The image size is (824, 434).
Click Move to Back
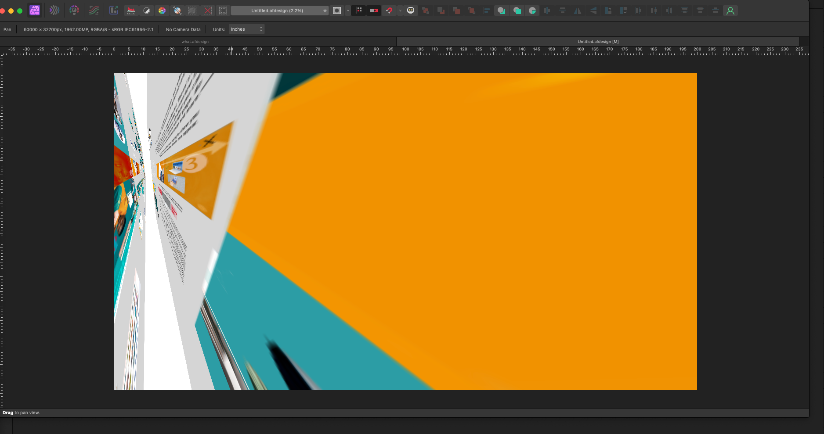coord(426,11)
